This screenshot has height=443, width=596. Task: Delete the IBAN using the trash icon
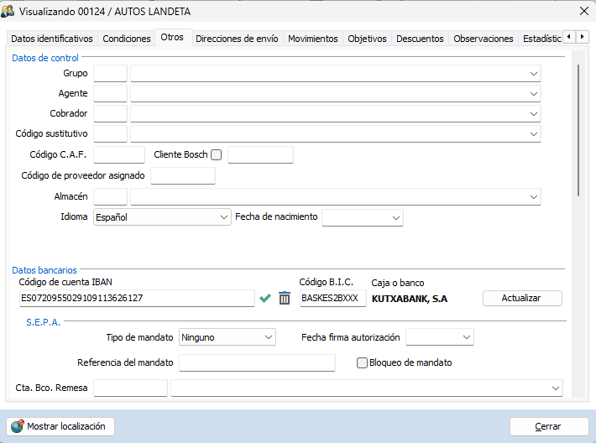coord(285,298)
